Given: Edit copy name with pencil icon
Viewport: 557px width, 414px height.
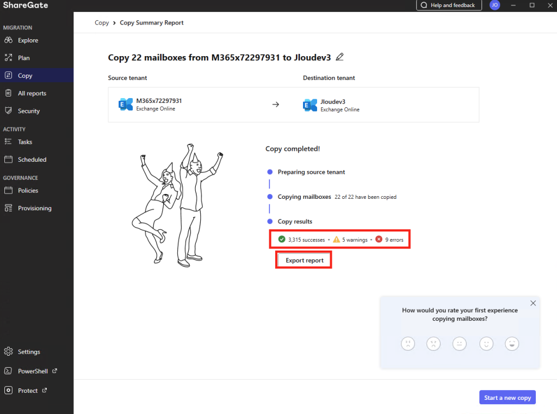Looking at the screenshot, I should (x=339, y=57).
